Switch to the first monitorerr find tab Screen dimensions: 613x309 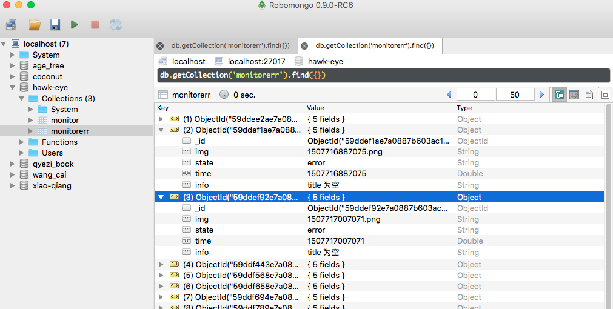coord(230,45)
